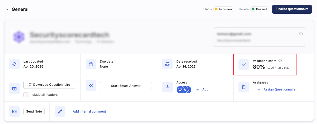Select the VA access avatar
Screen dimensions: 317x124
tap(180, 90)
